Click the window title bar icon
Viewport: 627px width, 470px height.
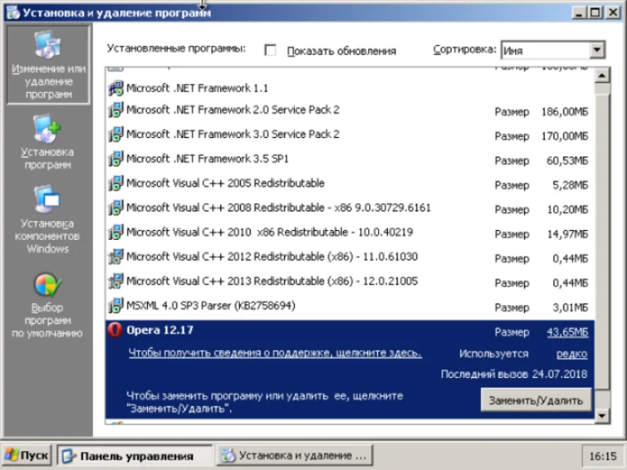point(13,12)
